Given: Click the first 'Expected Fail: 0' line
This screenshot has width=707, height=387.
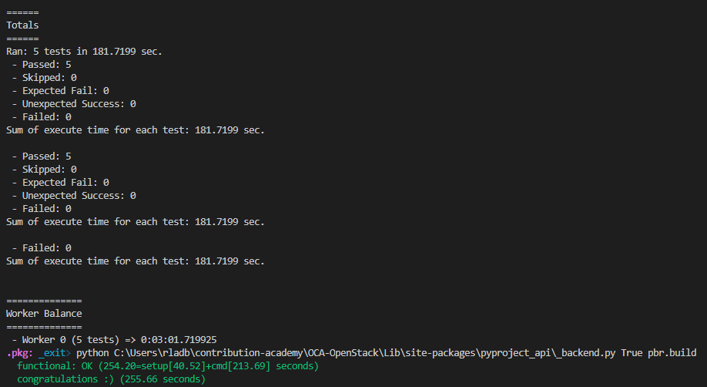Looking at the screenshot, I should click(60, 91).
